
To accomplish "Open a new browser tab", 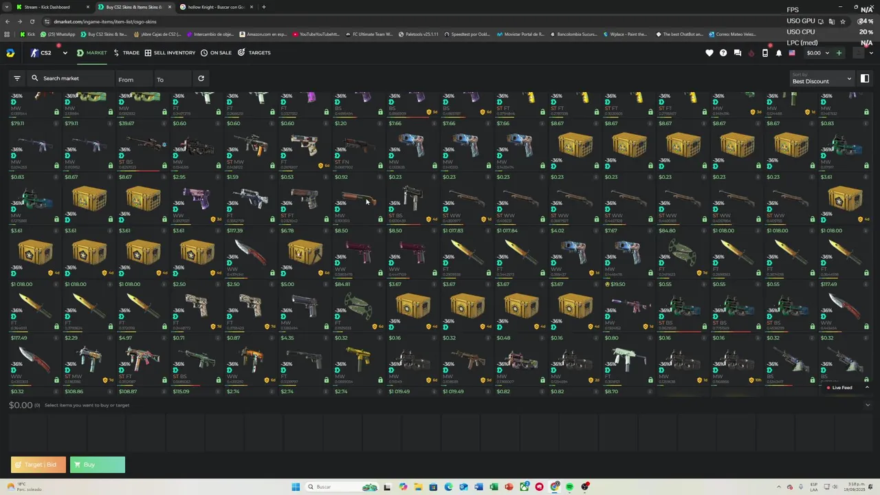I will (264, 7).
